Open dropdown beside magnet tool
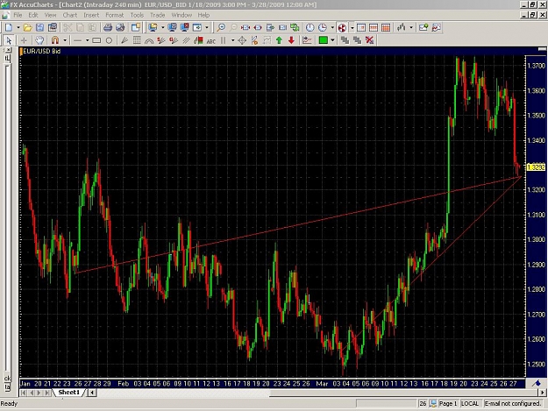Viewport: 548px width, 411px height. click(x=65, y=40)
